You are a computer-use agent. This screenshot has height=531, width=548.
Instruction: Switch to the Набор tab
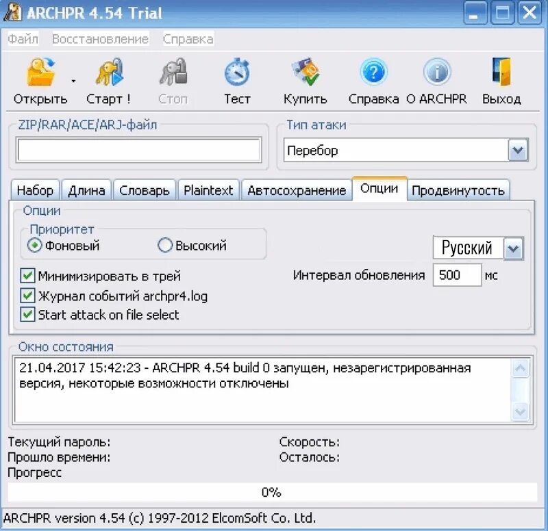tap(35, 190)
